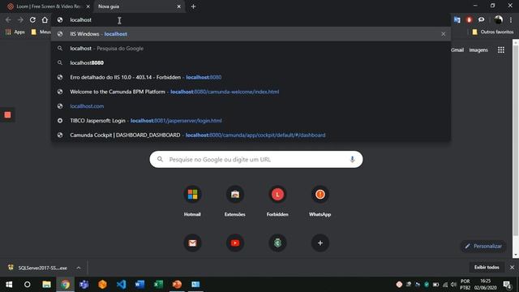Select the localhost8080 search suggestion
The height and width of the screenshot is (292, 519).
click(251, 62)
